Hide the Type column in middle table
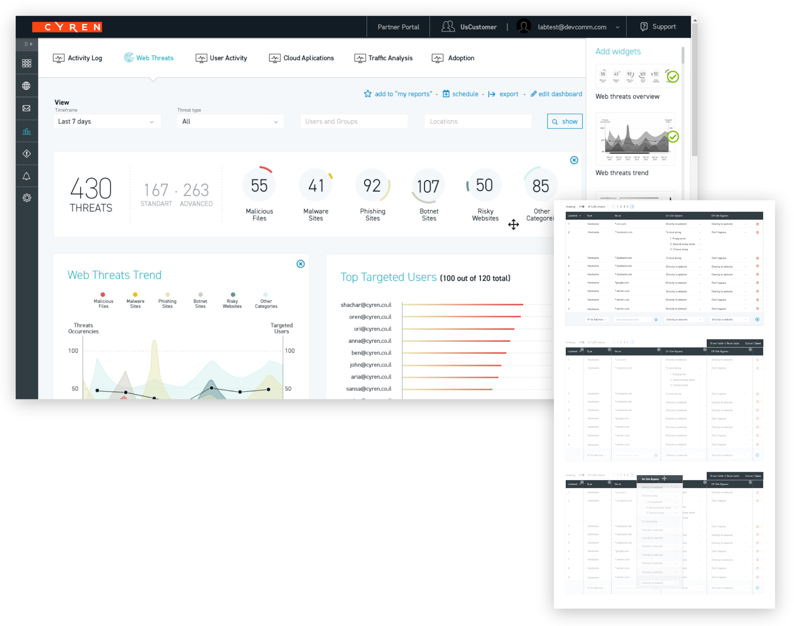The width and height of the screenshot is (794, 626). pos(609,349)
